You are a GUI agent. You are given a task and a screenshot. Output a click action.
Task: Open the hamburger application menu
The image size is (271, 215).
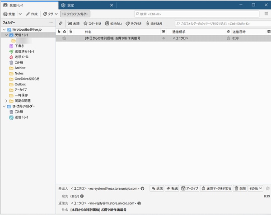click(266, 14)
